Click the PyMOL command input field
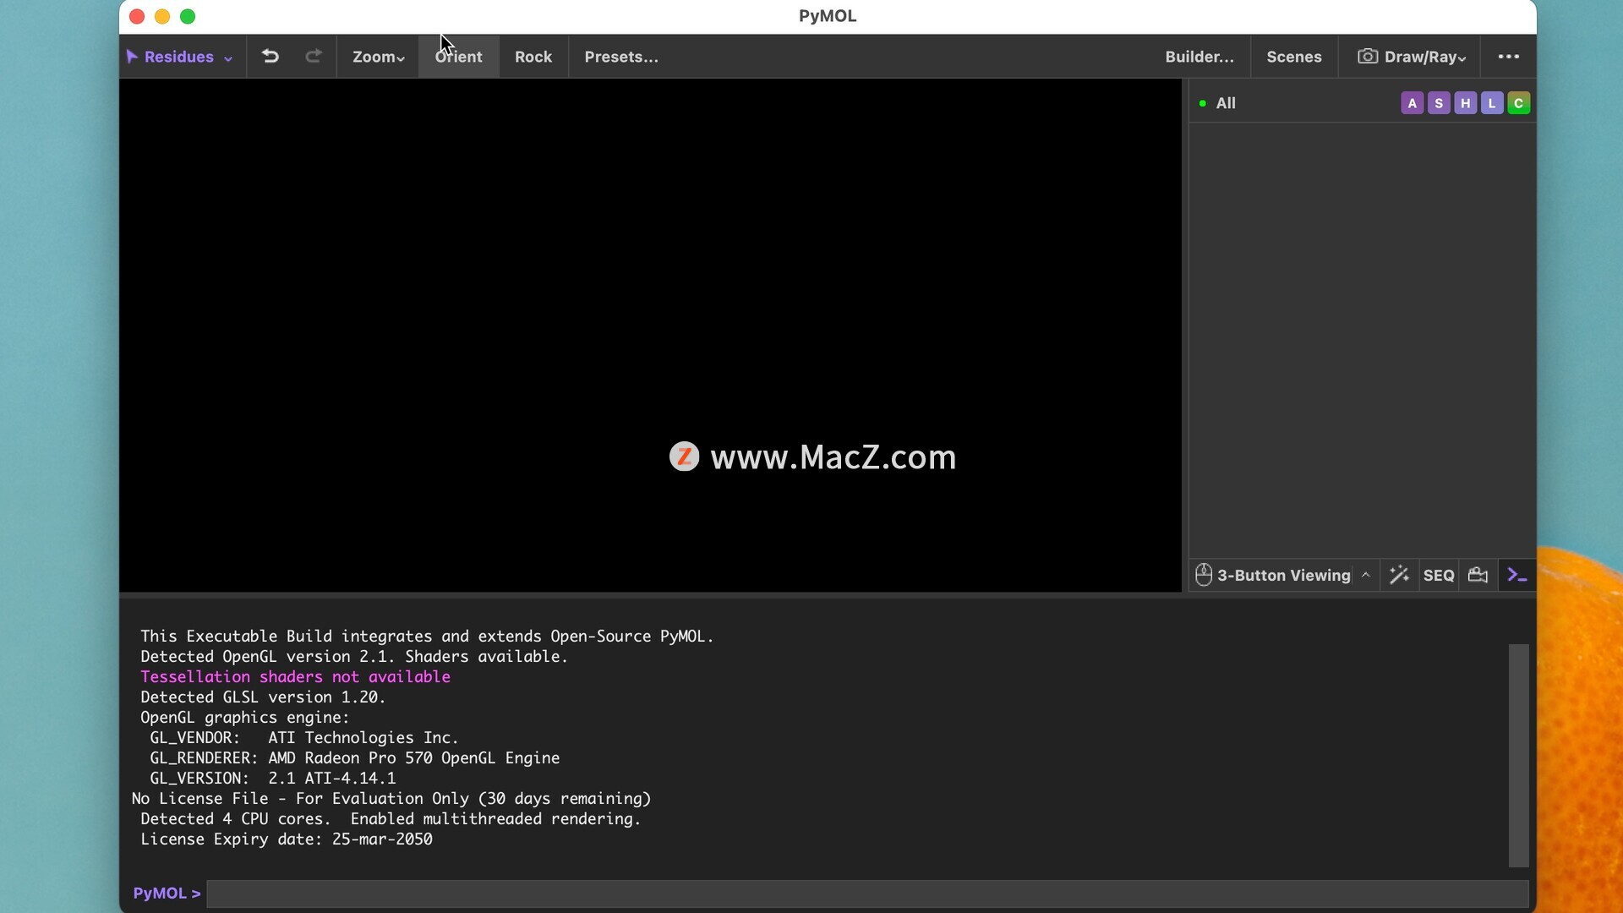Screen dimensions: 1623x913 coord(868,894)
